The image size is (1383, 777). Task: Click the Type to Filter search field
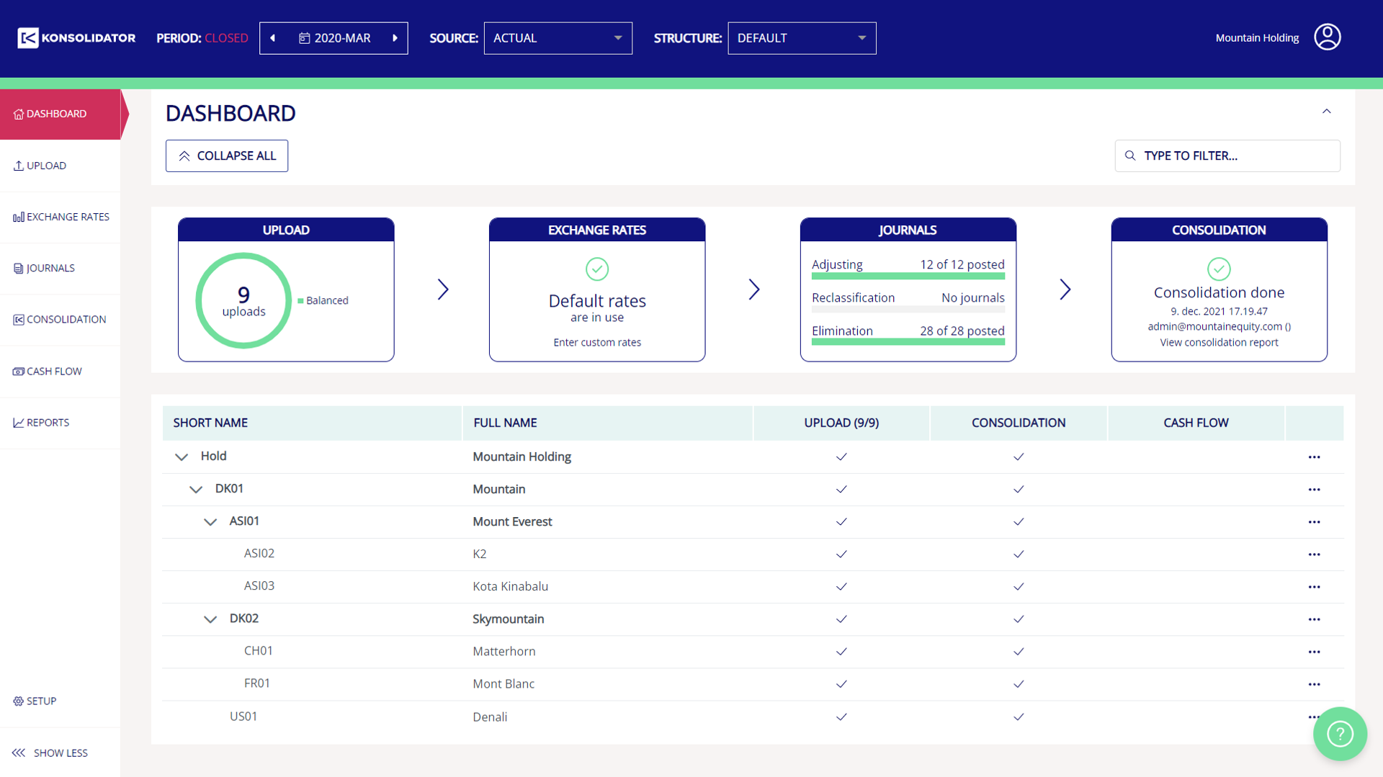tap(1227, 156)
